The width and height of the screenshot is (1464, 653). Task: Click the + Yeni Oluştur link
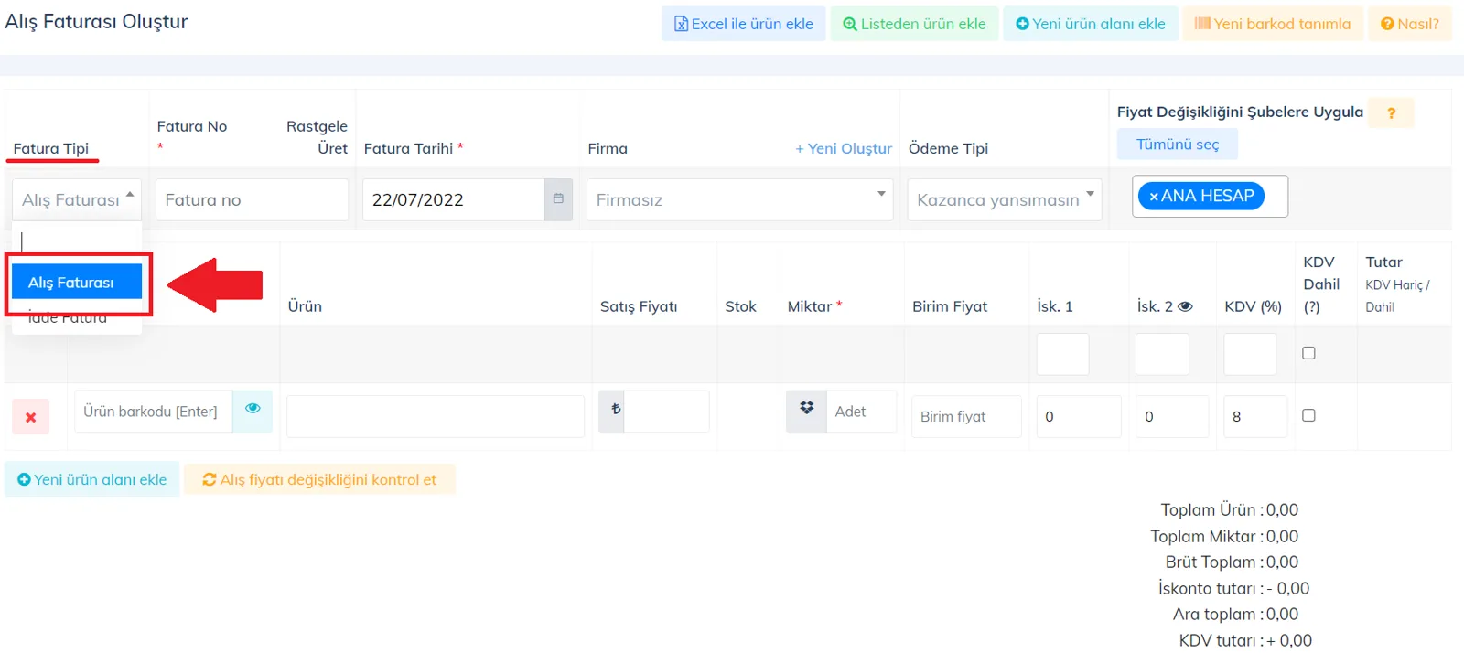(844, 148)
